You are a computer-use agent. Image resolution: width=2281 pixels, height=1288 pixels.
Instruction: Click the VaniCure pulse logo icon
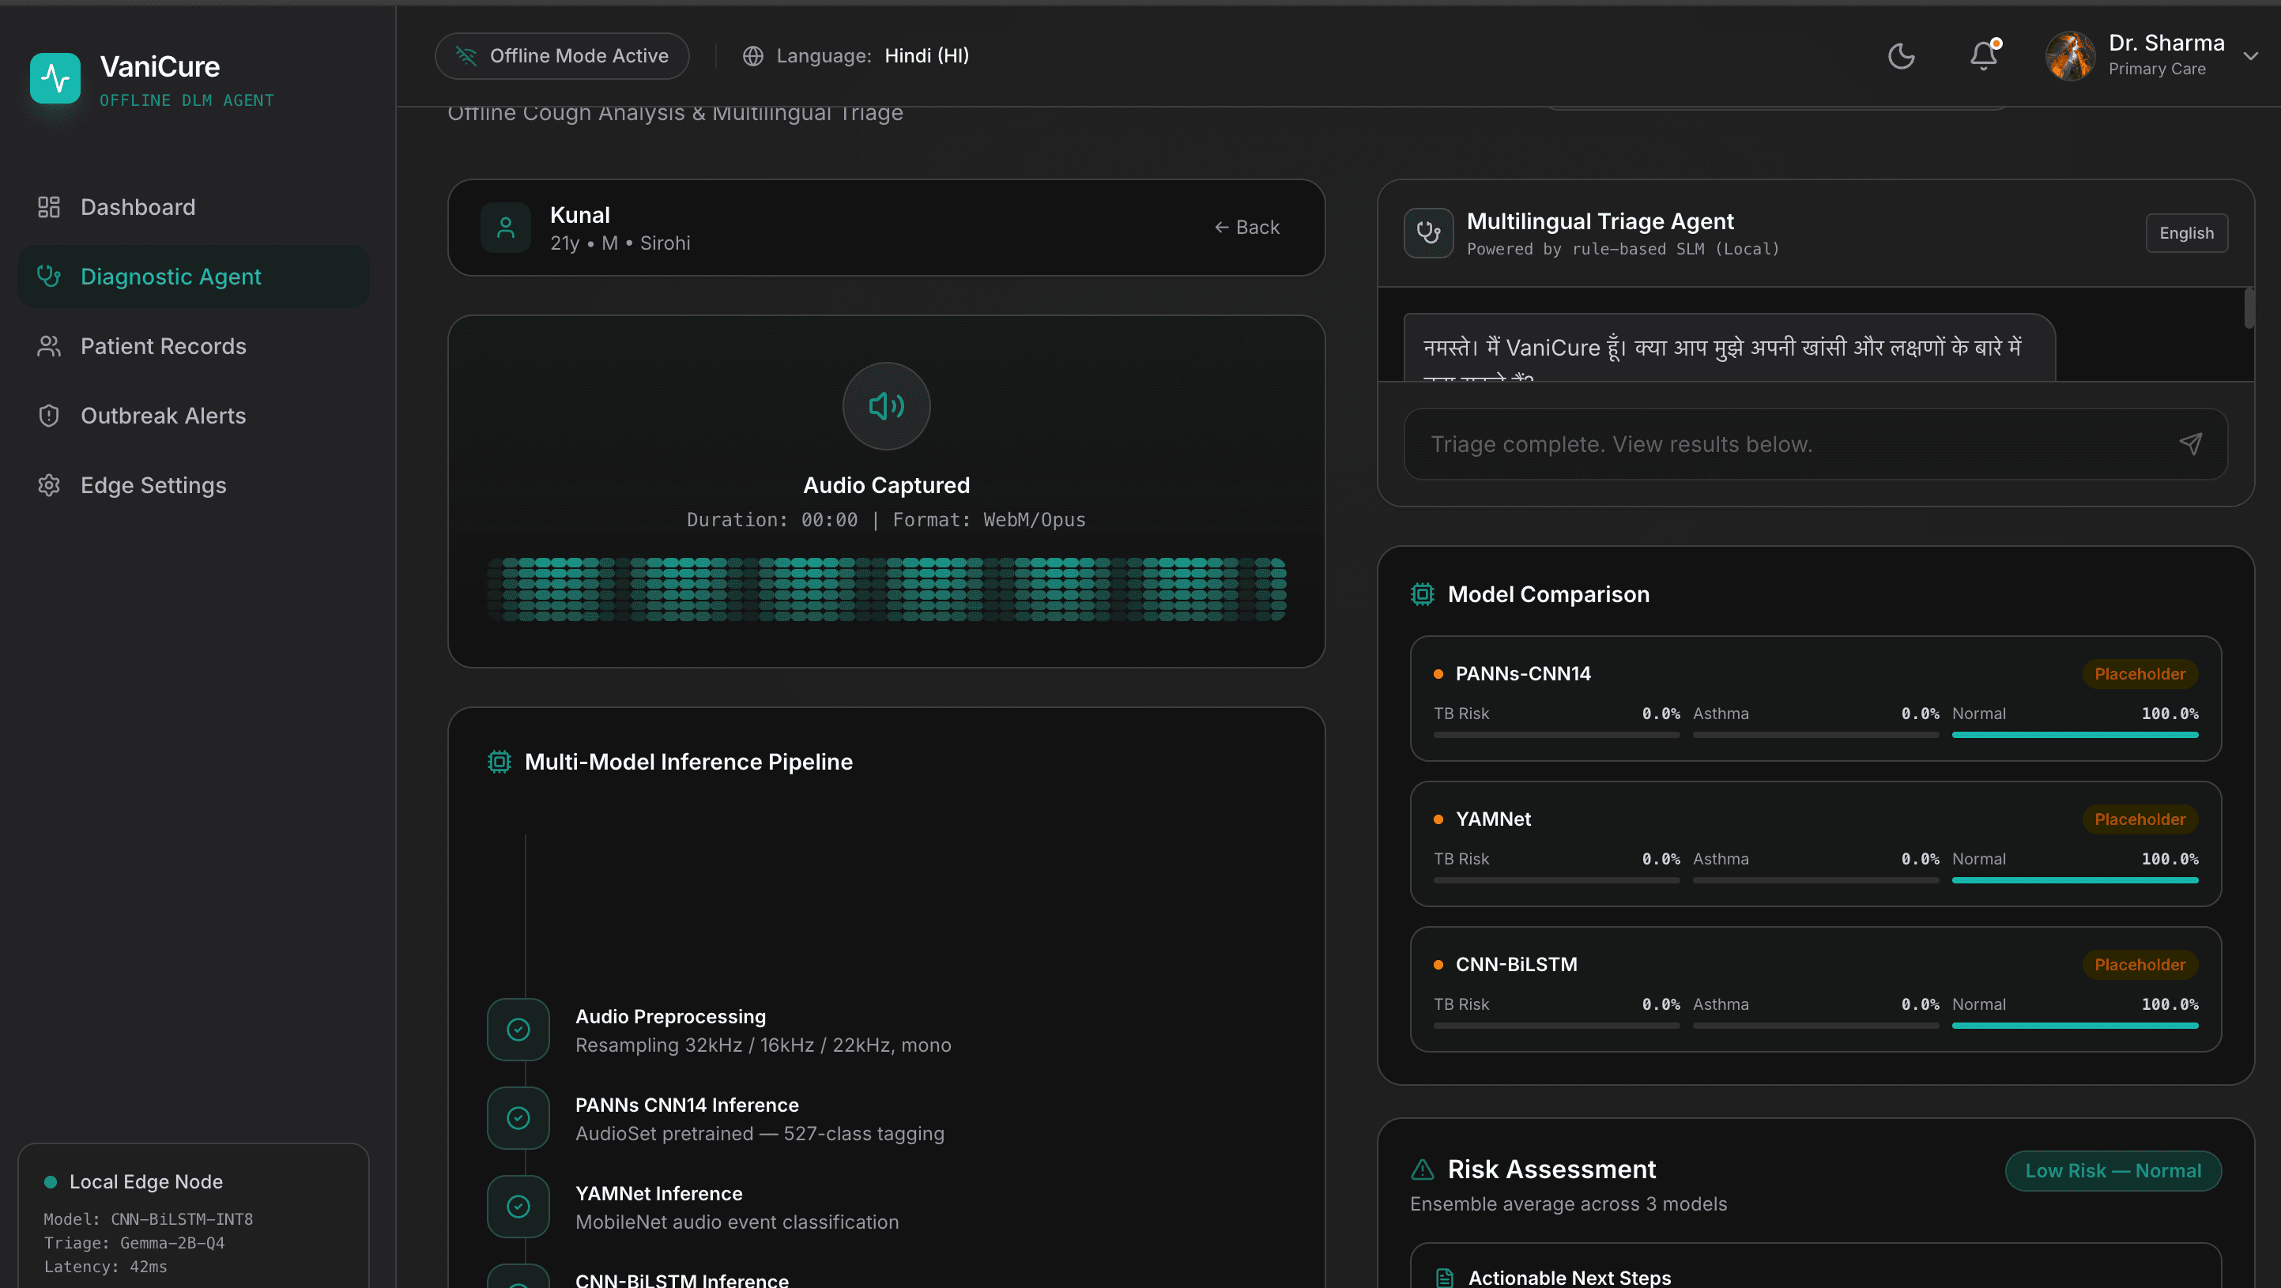pyautogui.click(x=55, y=78)
